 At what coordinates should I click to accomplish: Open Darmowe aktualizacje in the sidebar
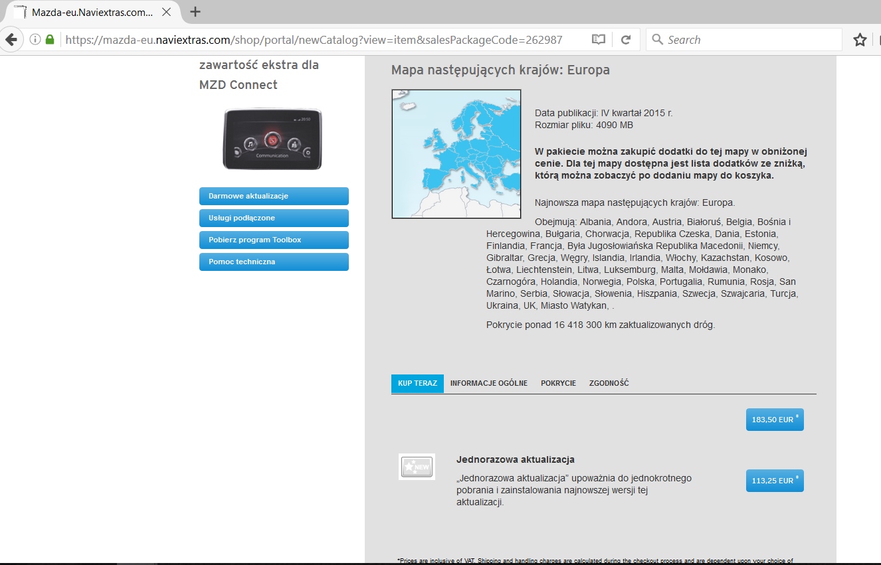pos(274,197)
